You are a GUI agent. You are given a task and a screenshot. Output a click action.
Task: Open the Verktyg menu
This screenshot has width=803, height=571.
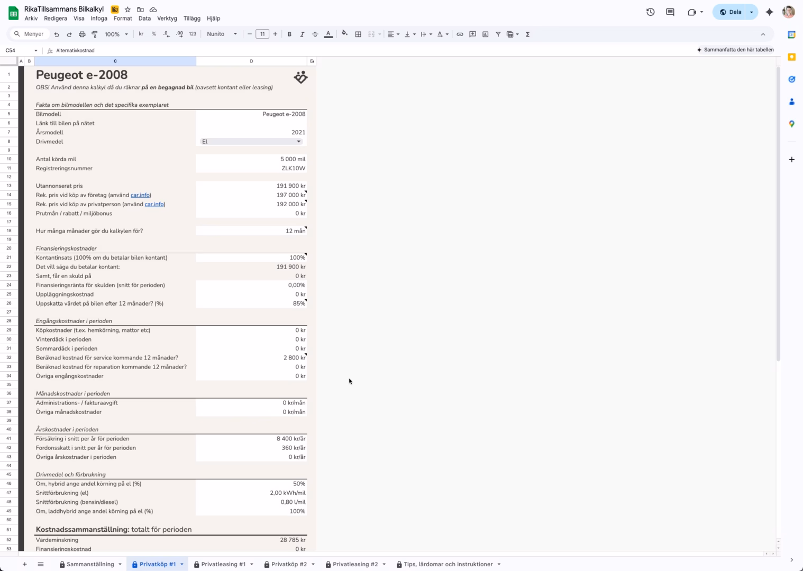pos(167,19)
